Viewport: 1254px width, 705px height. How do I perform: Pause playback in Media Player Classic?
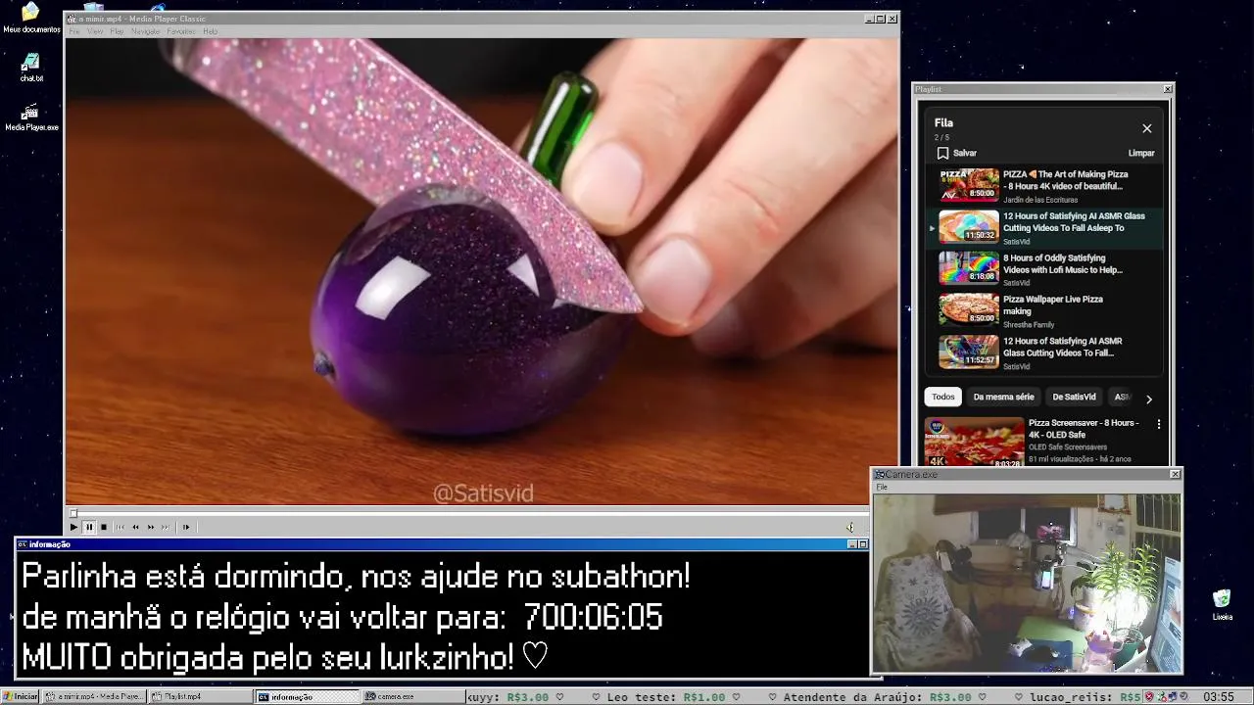(x=88, y=527)
